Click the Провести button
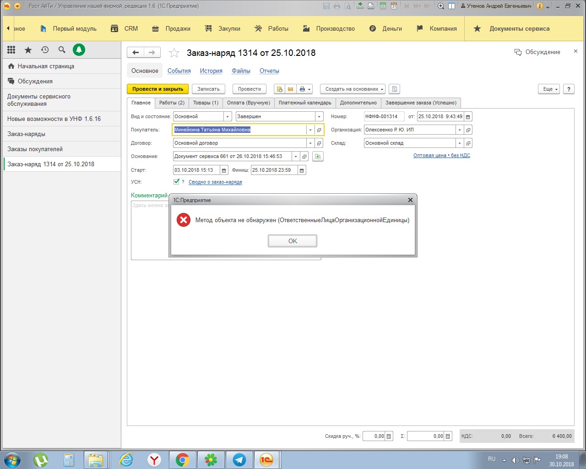This screenshot has width=586, height=469. click(x=250, y=89)
